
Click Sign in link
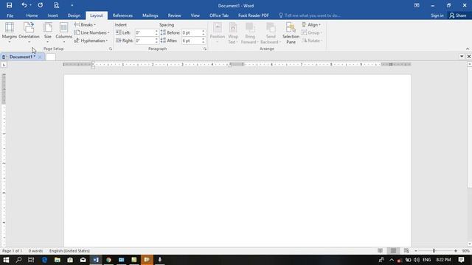437,15
